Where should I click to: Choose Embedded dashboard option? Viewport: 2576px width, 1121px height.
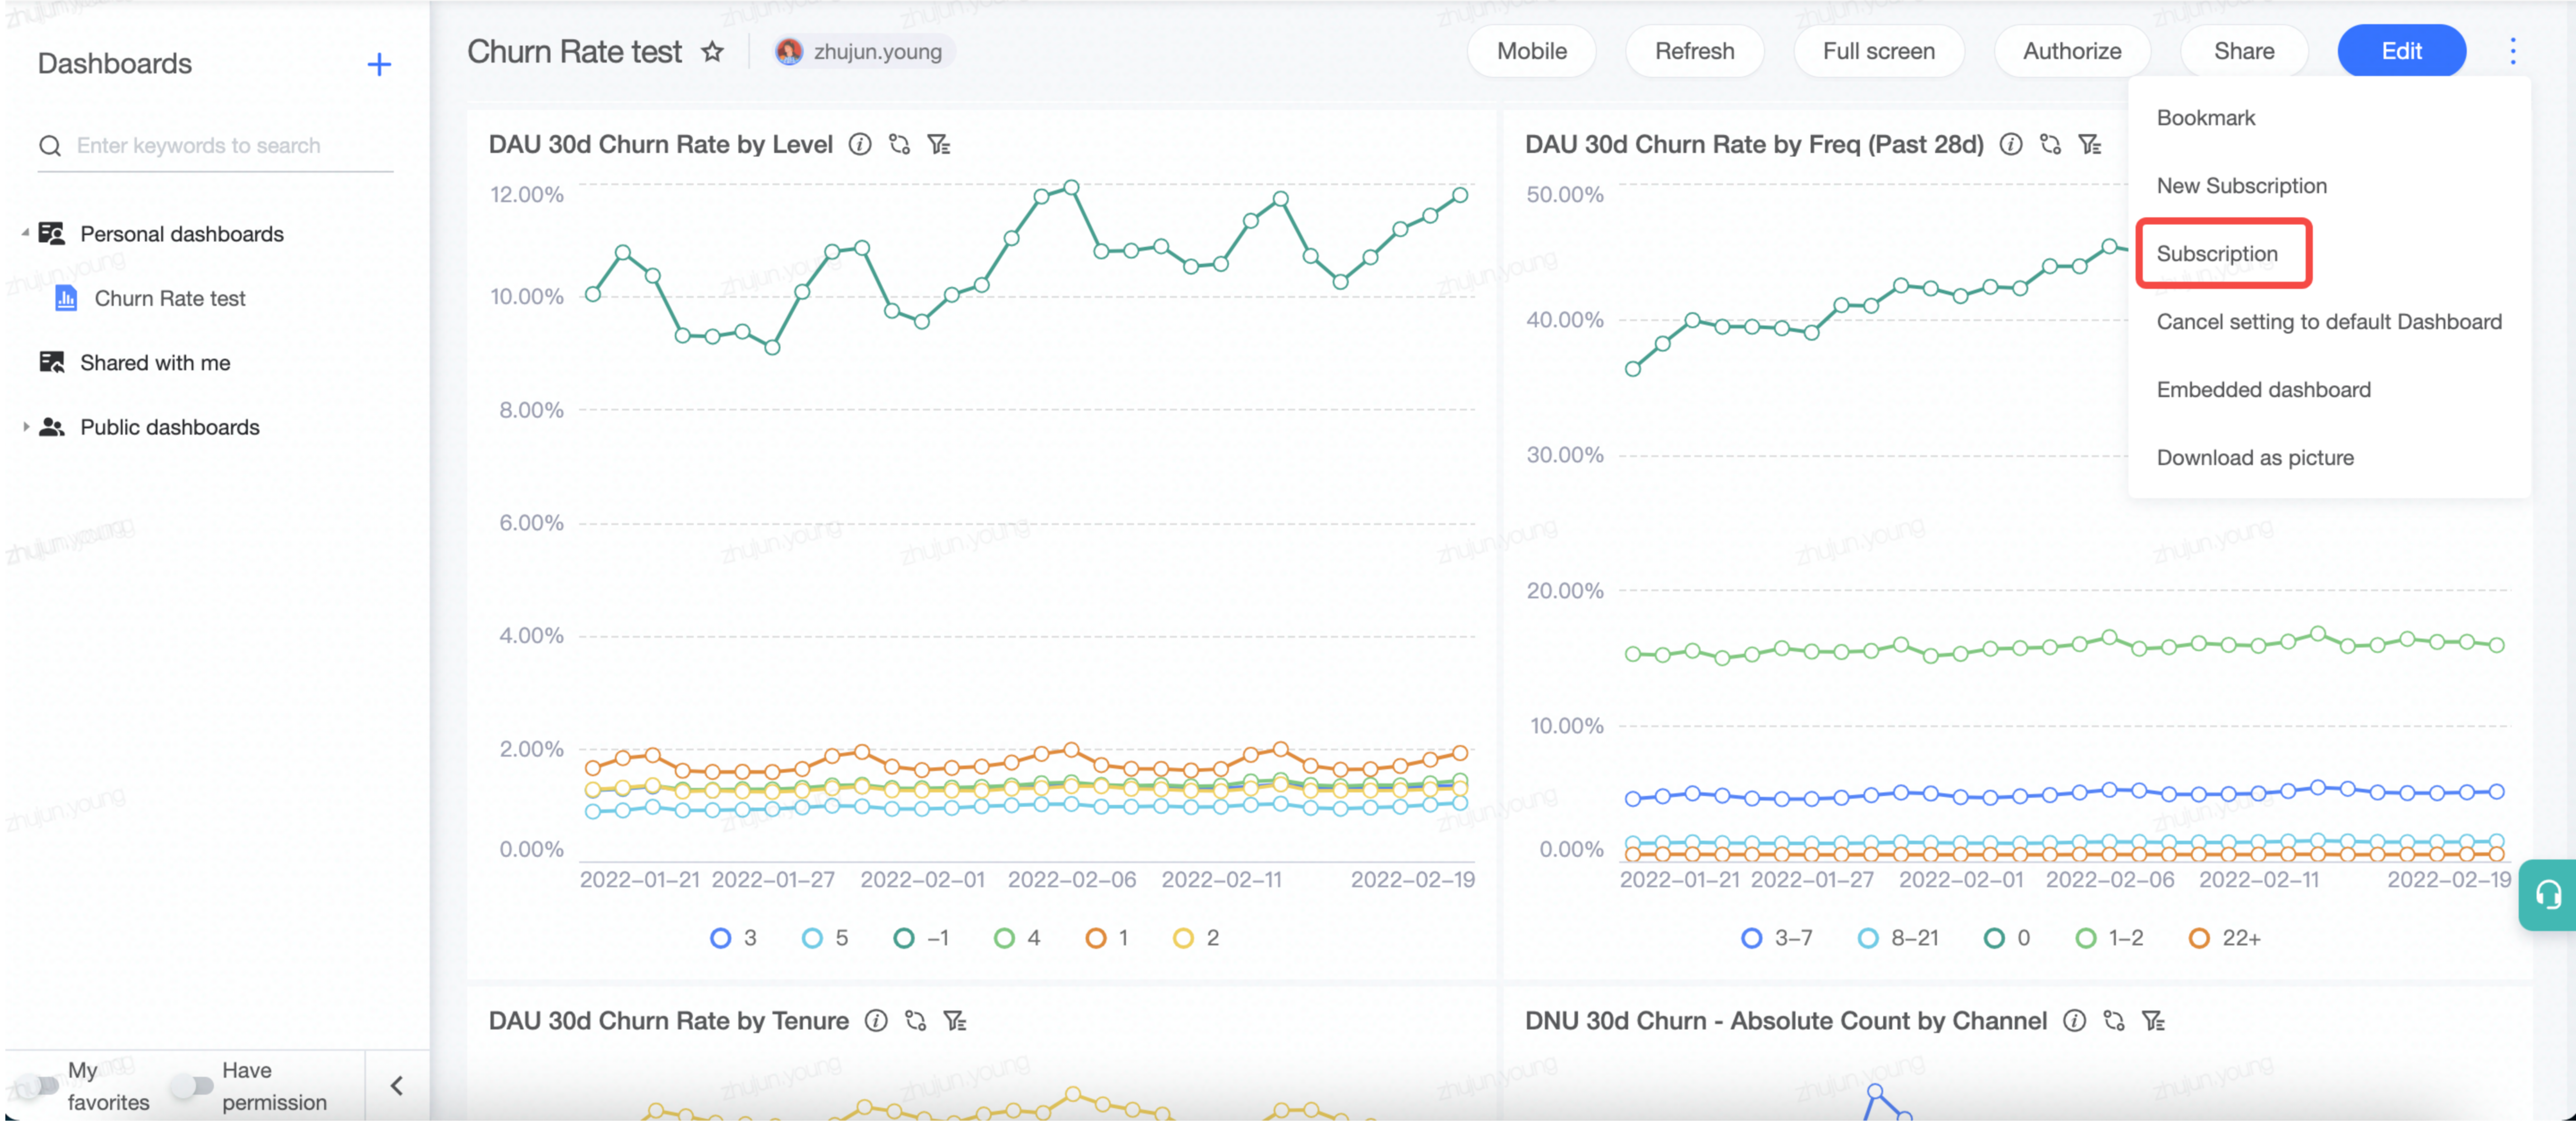click(x=2263, y=390)
